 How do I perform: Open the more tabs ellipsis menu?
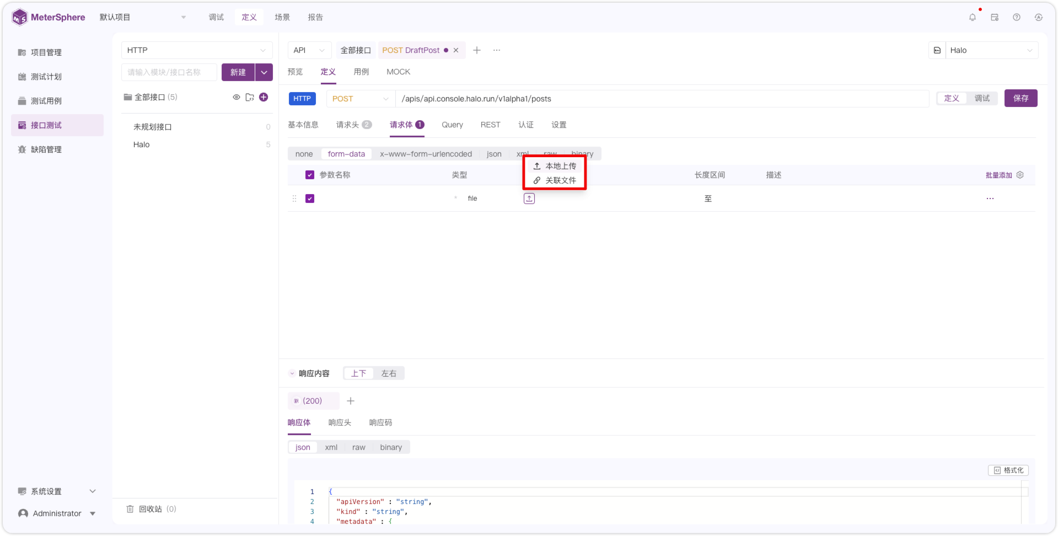pyautogui.click(x=497, y=50)
